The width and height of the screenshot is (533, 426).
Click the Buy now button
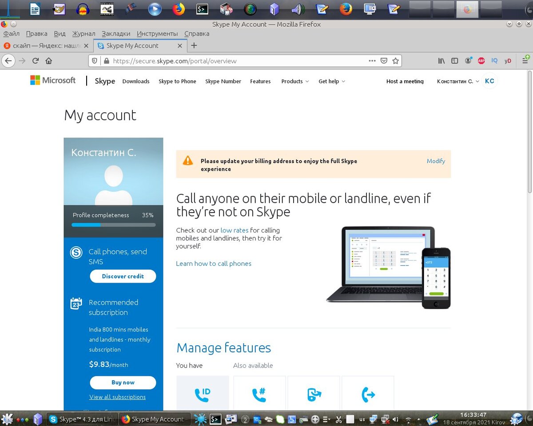click(123, 383)
